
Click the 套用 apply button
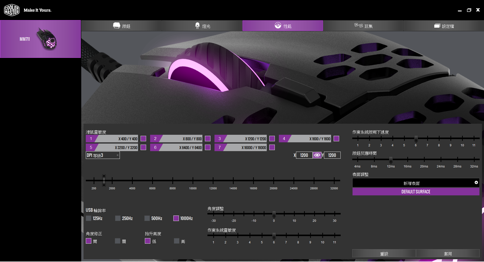(448, 253)
